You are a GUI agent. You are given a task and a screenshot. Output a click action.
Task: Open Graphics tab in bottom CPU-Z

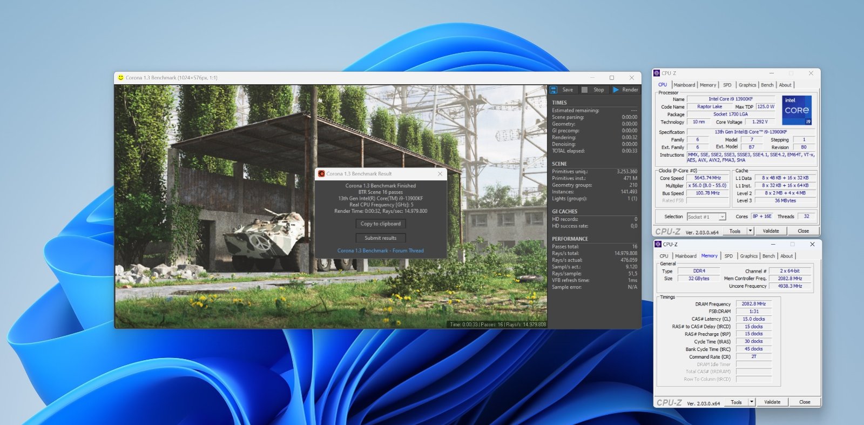click(x=749, y=256)
